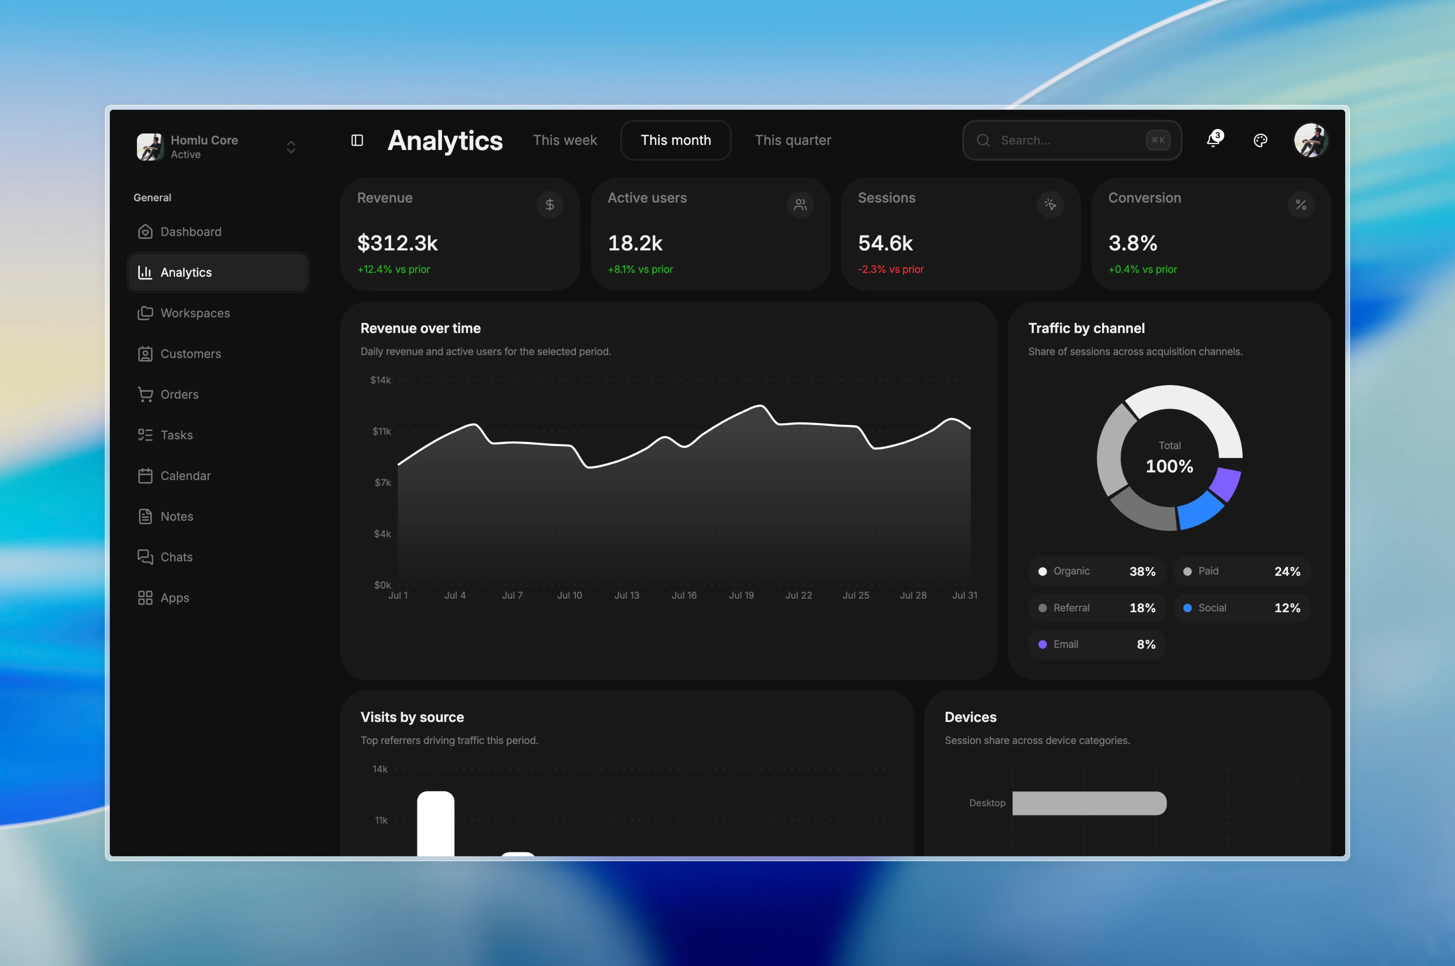Click the search magnifier icon

[x=983, y=140]
